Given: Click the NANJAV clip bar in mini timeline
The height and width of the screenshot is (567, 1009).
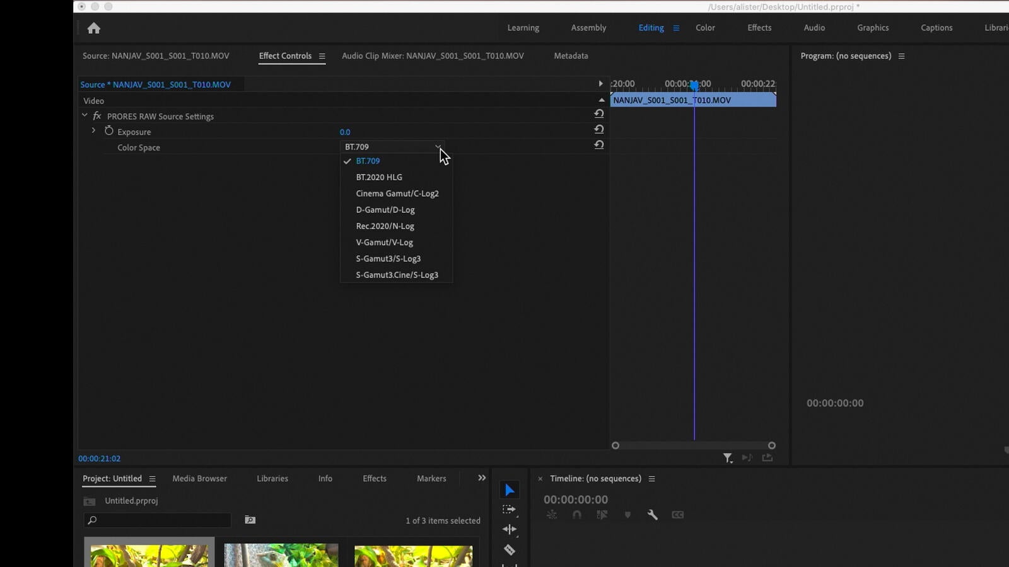Looking at the screenshot, I should (693, 100).
